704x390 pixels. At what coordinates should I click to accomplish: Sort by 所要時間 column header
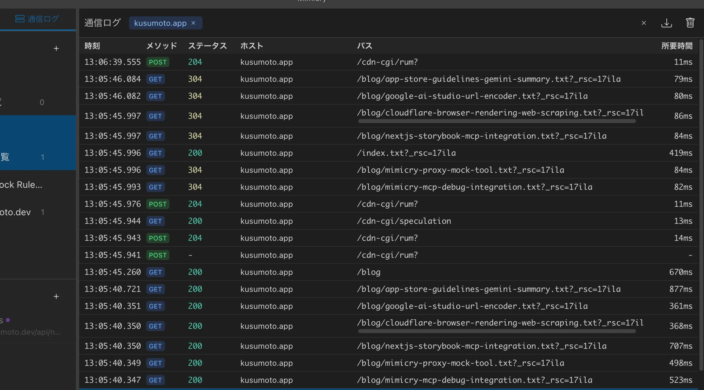coord(677,46)
